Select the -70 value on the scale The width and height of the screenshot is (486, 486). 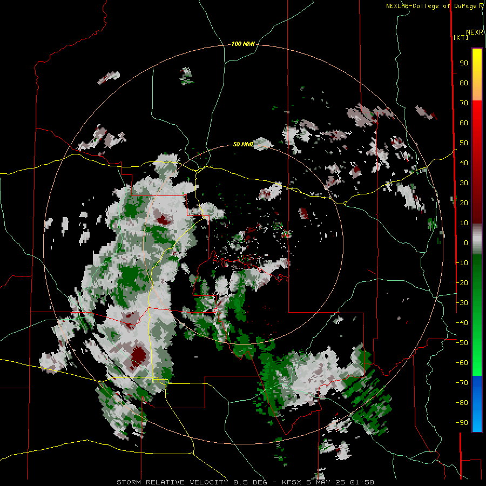click(x=462, y=383)
